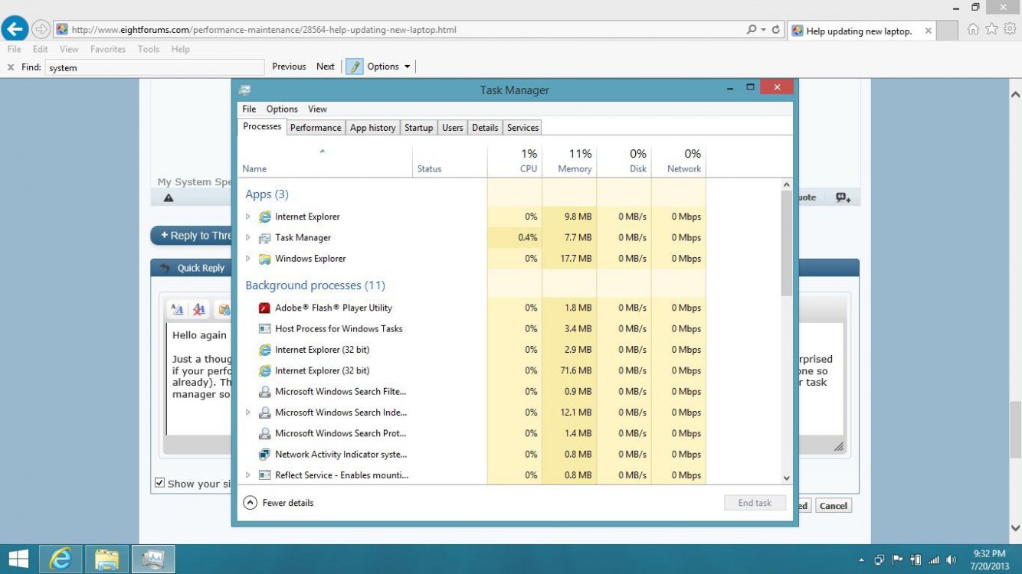
Task: Toggle the find bar highlight pen icon
Action: coord(354,67)
